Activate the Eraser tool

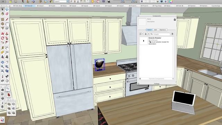(7, 14)
